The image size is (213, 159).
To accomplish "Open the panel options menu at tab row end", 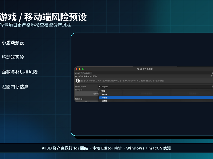I will (x=212, y=73).
